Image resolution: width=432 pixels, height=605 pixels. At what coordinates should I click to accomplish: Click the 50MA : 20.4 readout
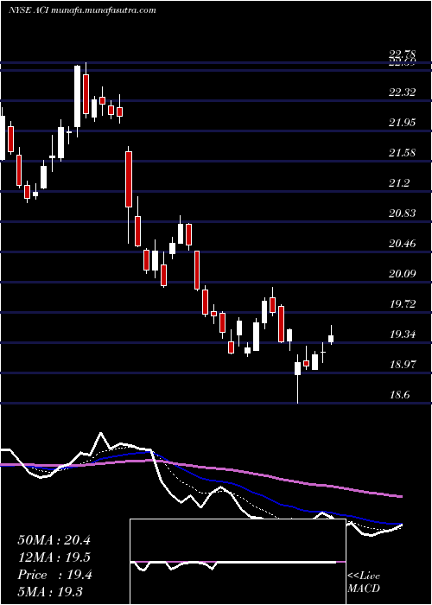[x=54, y=540]
